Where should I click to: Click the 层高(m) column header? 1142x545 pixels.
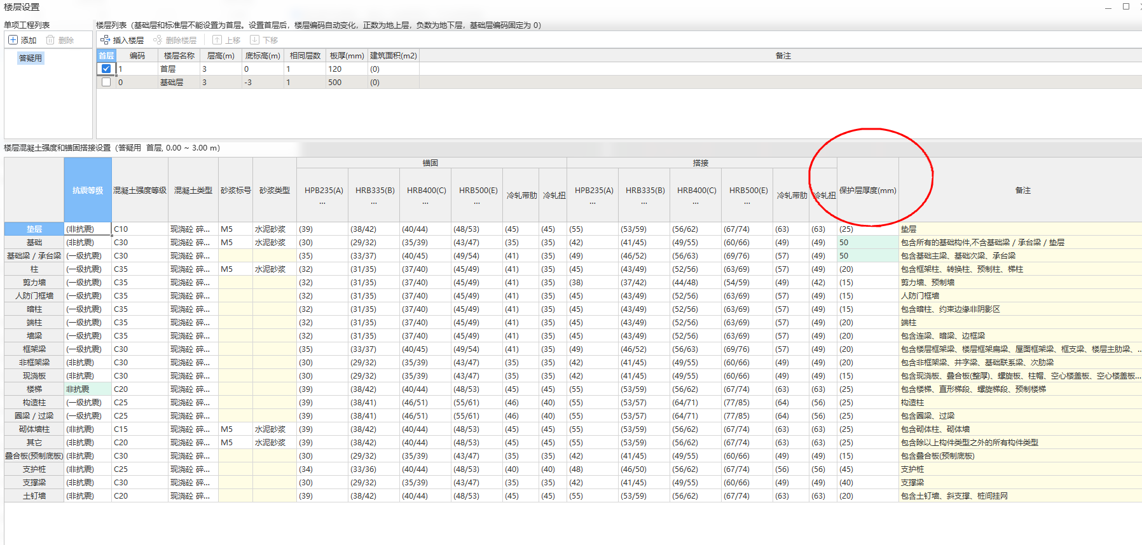point(221,55)
